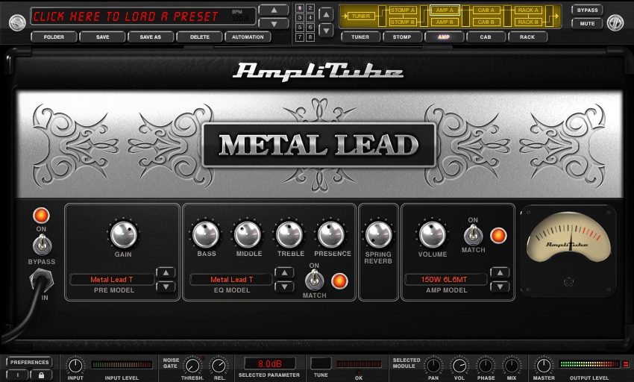
Task: Select preset slot 3 in the number grid
Action: click(300, 18)
